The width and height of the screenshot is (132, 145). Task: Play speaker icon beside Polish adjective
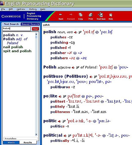coord(73,68)
